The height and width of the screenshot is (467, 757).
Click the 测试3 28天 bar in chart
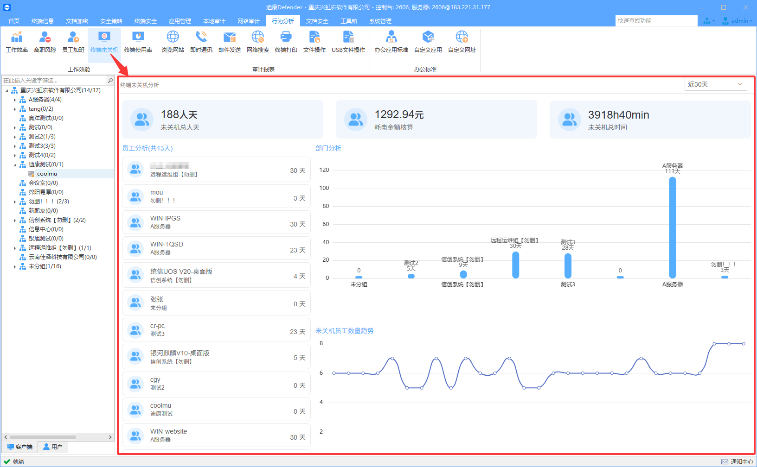[568, 266]
